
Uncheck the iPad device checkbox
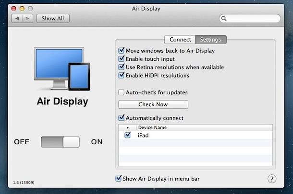(x=128, y=136)
